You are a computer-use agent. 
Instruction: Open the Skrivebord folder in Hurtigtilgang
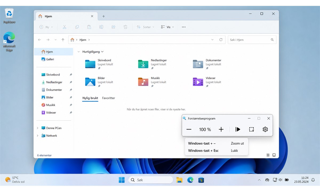[x=99, y=64]
